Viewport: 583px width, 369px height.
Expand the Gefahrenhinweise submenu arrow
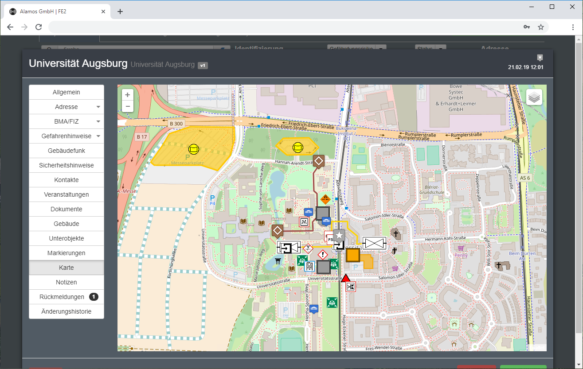pyautogui.click(x=98, y=136)
